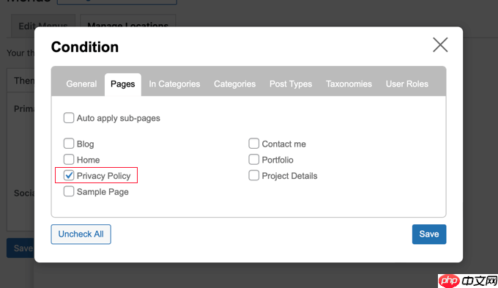Select the Project Details checkbox
Image resolution: width=498 pixels, height=288 pixels.
pyautogui.click(x=254, y=175)
